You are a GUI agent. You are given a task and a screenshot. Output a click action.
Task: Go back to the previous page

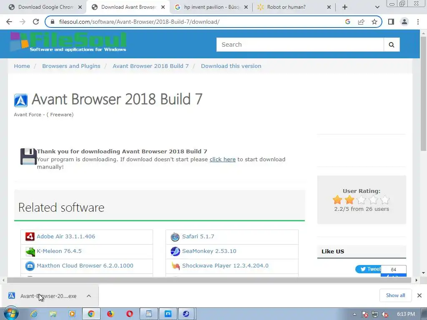[9, 22]
